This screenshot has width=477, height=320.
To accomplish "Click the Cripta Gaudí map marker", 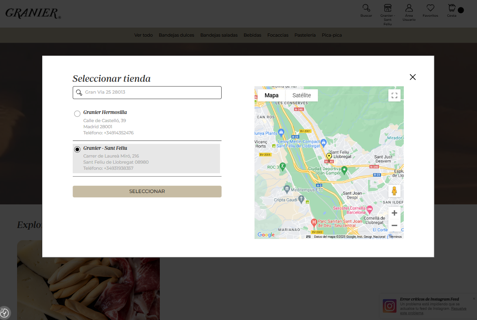I will click(301, 199).
